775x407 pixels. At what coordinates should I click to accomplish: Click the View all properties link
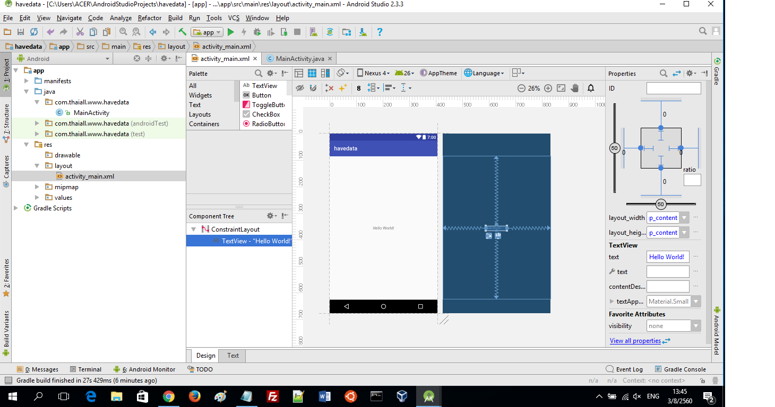(x=635, y=341)
